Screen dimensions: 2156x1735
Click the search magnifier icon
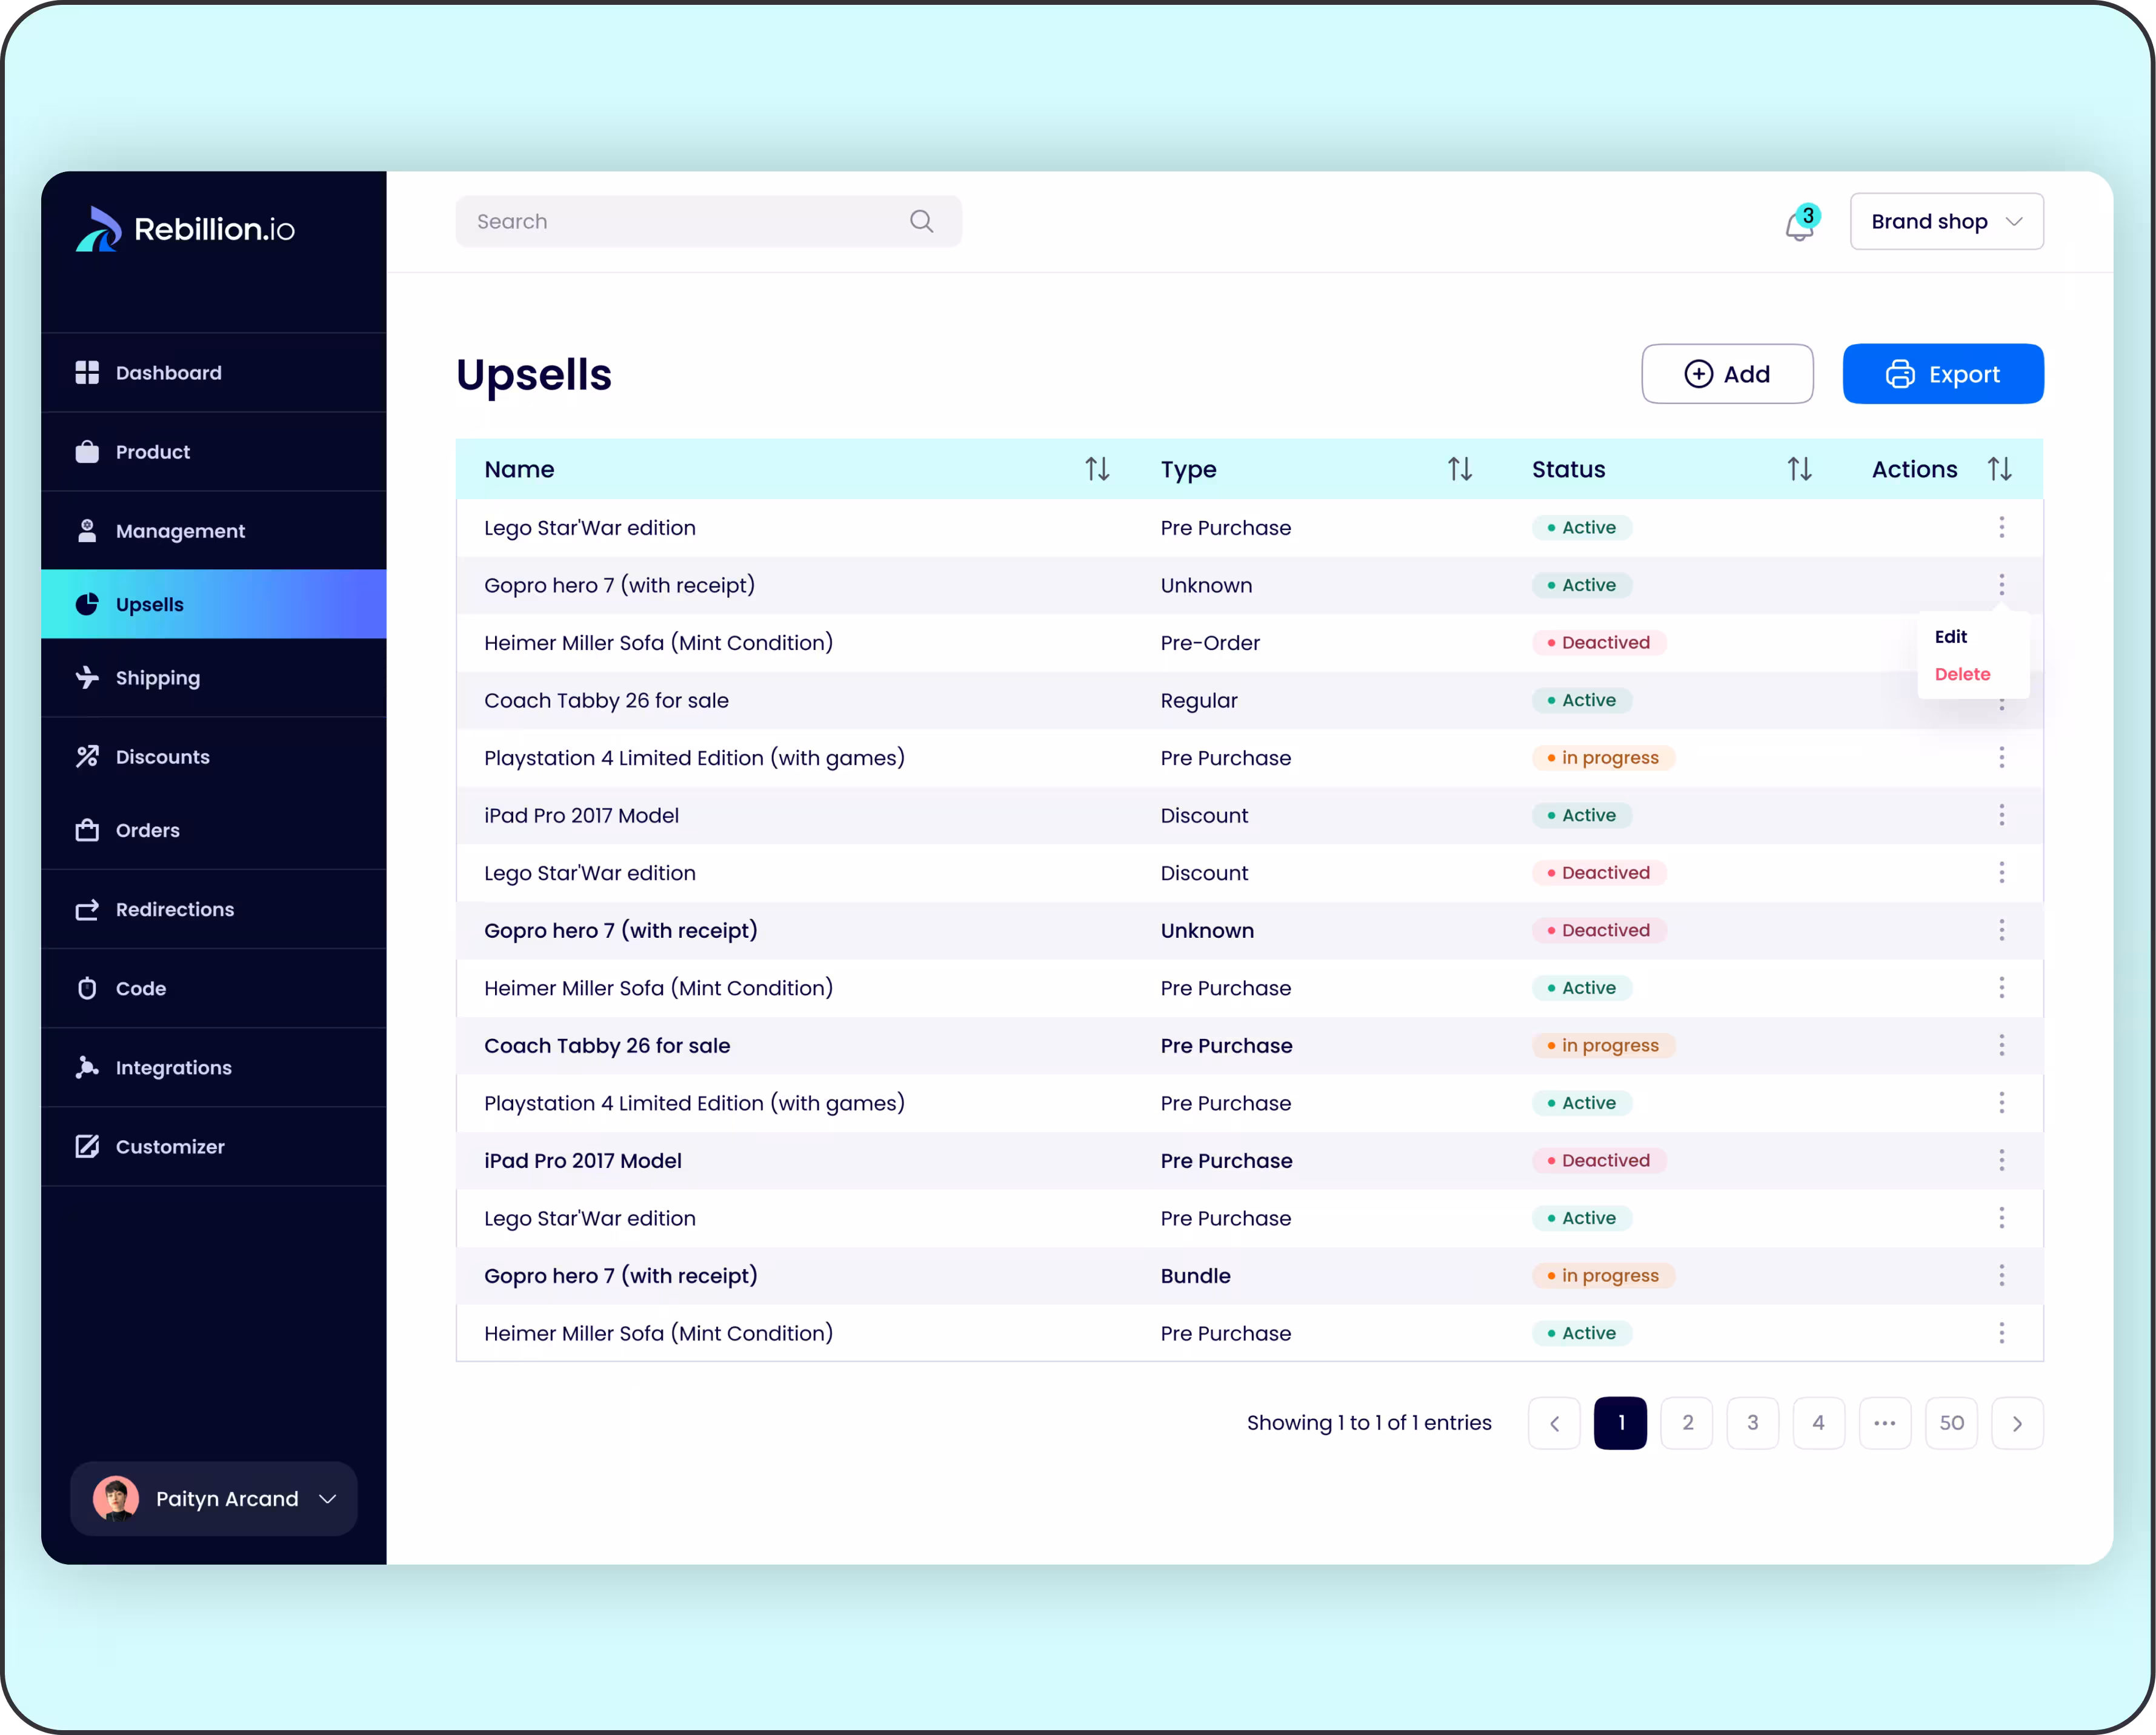pos(921,221)
